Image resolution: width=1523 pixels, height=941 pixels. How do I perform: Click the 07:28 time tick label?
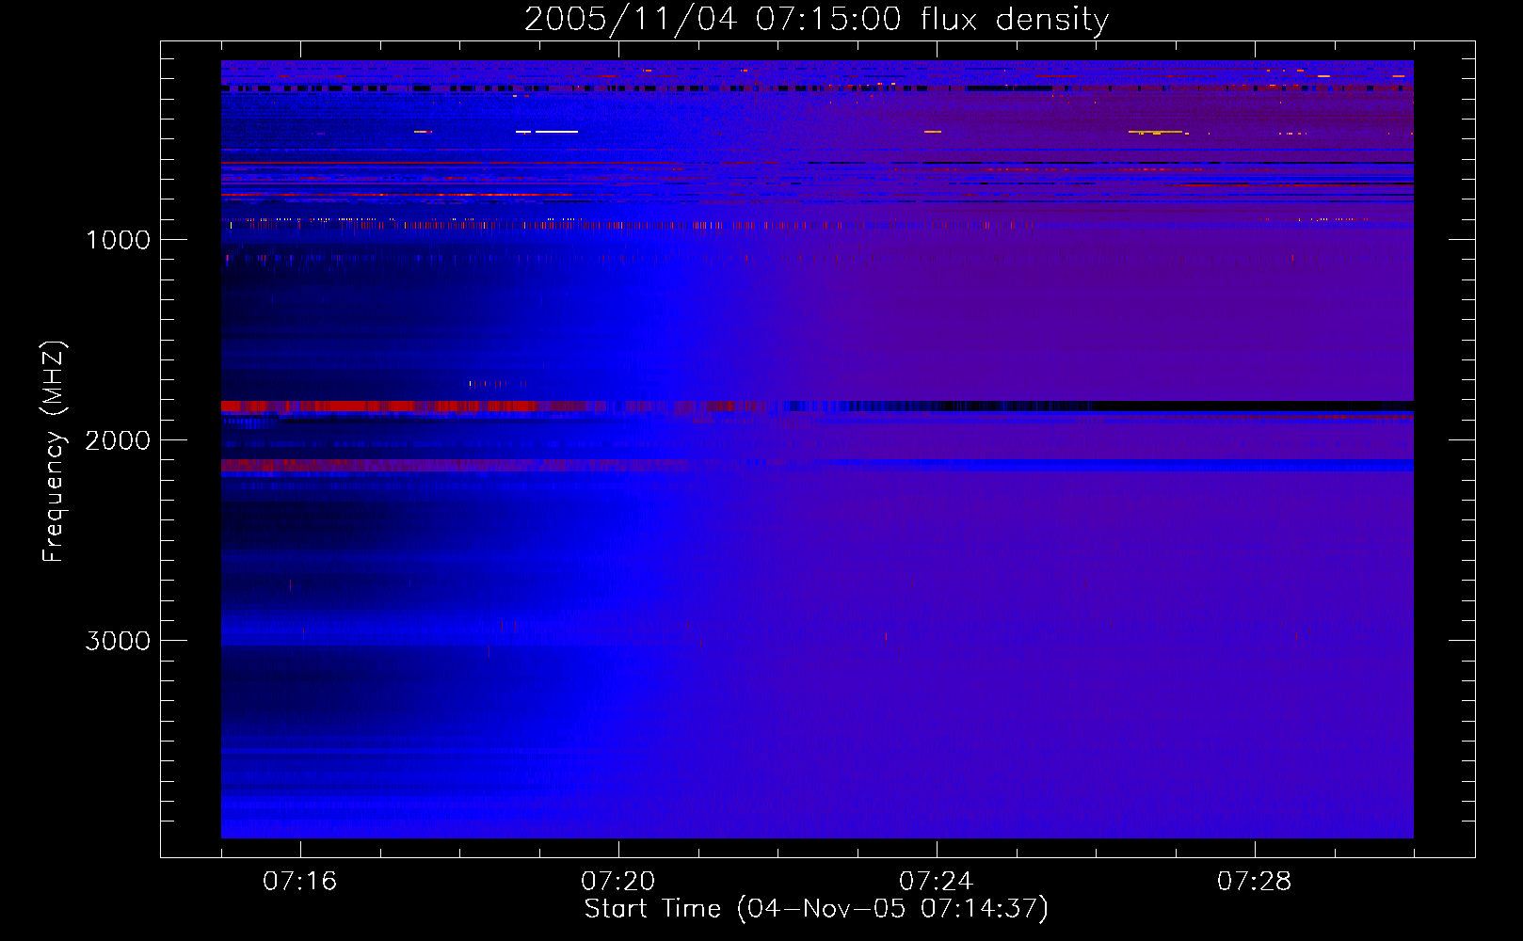coord(1254,882)
